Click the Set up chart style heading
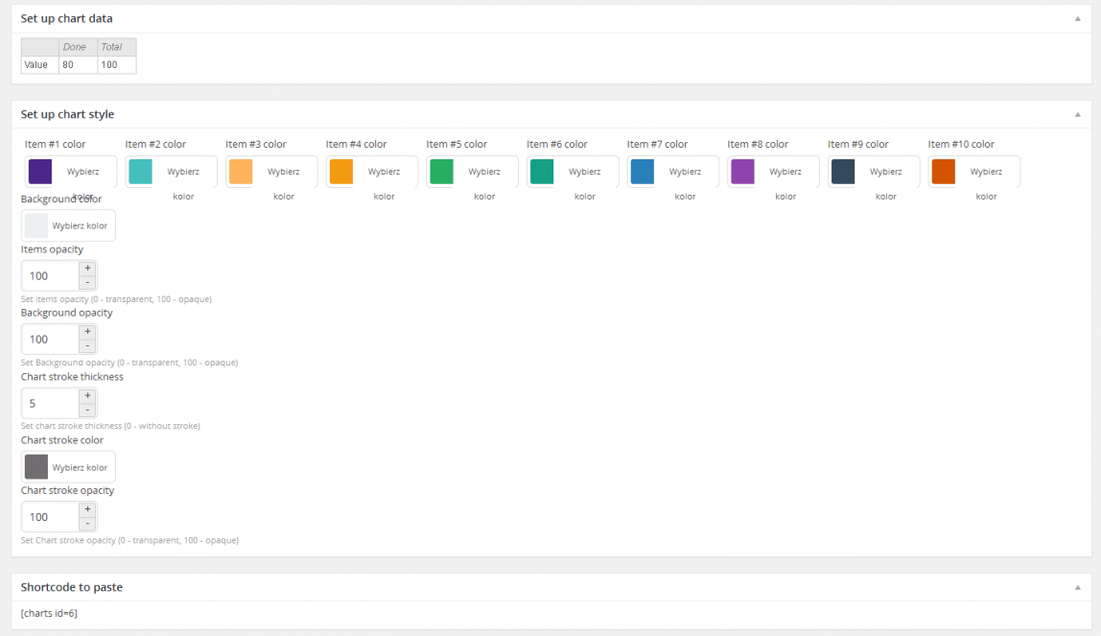Viewport: 1101px width, 636px height. tap(67, 114)
